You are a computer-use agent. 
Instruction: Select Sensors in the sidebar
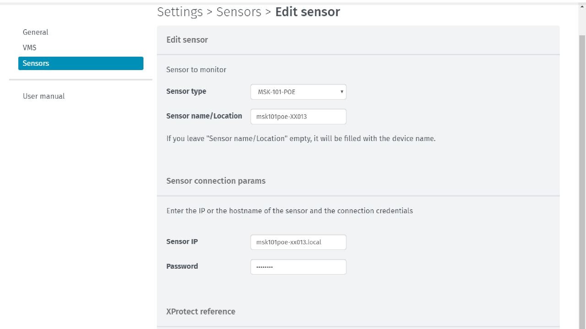(x=81, y=63)
